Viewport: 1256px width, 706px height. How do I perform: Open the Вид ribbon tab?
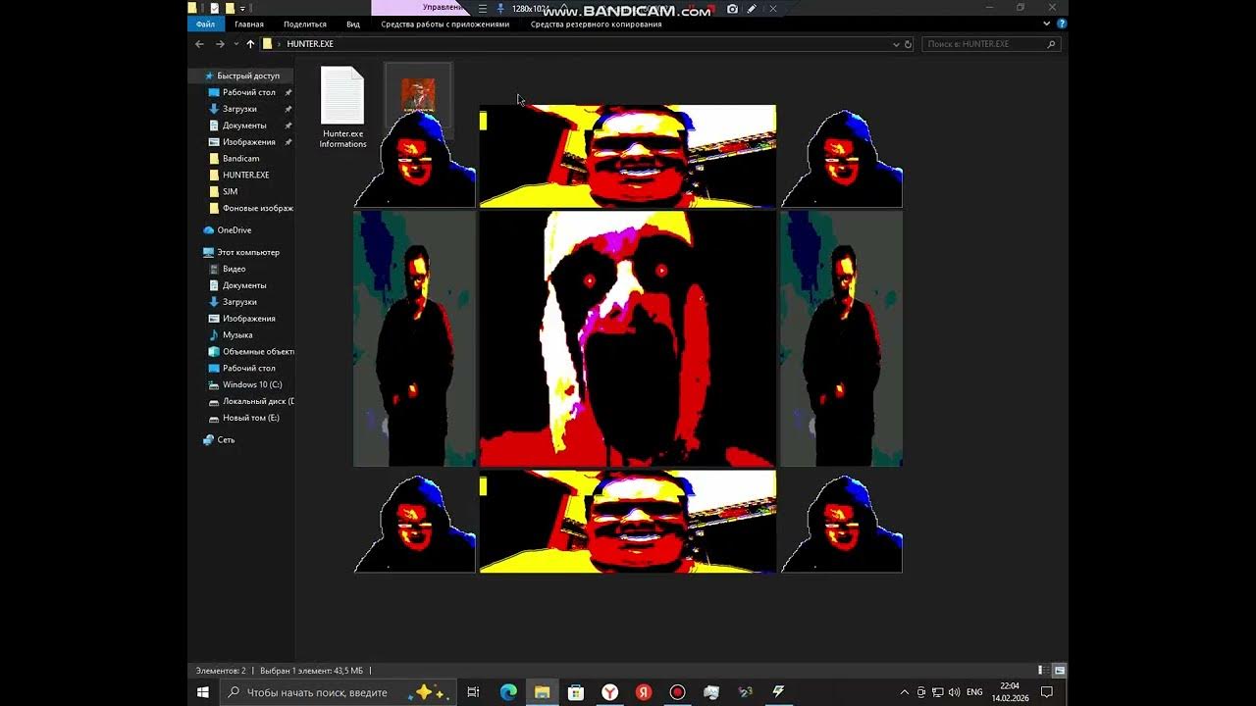click(353, 25)
